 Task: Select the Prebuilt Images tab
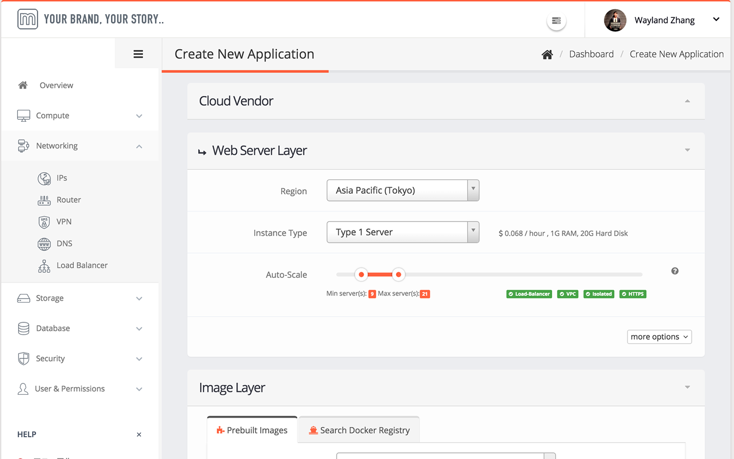(252, 430)
